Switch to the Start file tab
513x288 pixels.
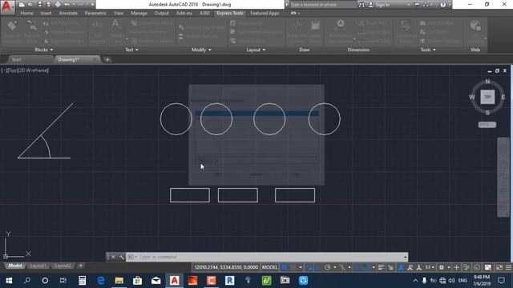coord(16,59)
